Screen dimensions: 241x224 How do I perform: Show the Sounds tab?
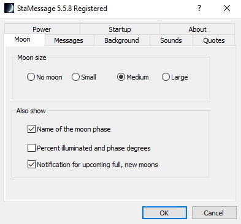click(x=171, y=40)
